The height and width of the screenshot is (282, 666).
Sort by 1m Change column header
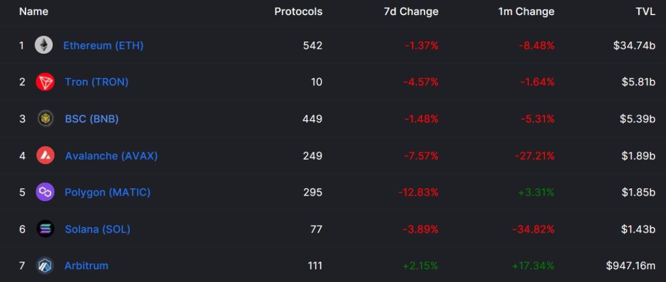click(x=526, y=11)
